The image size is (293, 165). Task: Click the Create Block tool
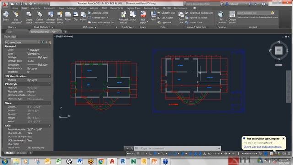coord(28,17)
